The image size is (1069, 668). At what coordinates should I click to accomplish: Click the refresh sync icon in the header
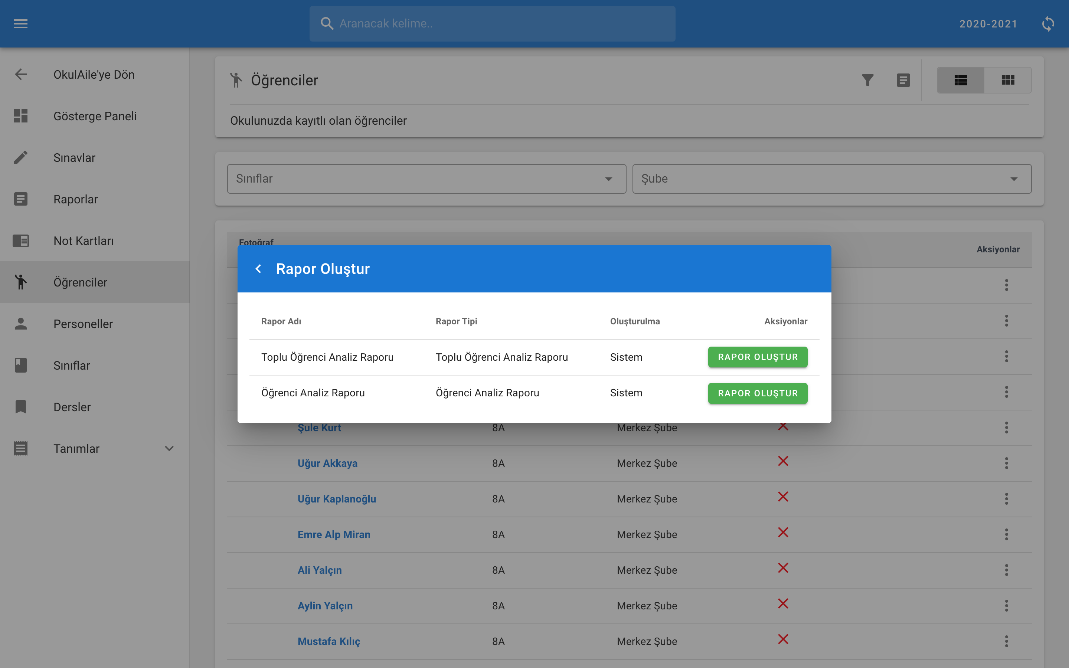click(x=1048, y=24)
